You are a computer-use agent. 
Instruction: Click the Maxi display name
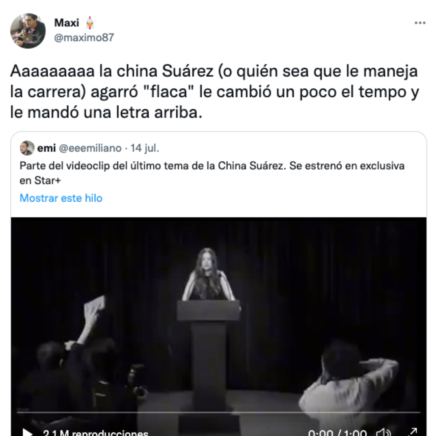coord(66,23)
